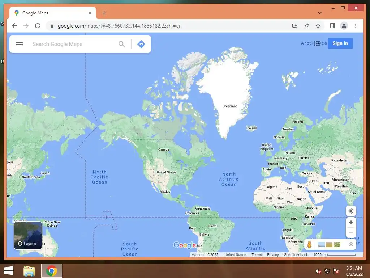Open directions with the blue arrow icon
The image size is (370, 278).
(x=141, y=44)
